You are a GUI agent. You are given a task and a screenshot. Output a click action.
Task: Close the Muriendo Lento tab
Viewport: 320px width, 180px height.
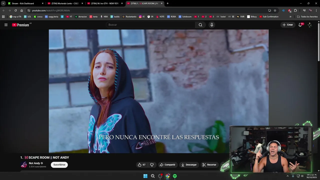tap(82, 3)
